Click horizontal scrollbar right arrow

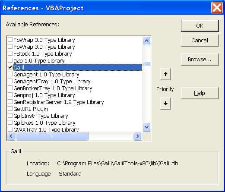[137, 136]
